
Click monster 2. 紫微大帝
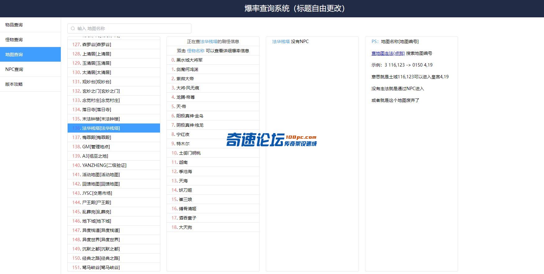point(213,79)
